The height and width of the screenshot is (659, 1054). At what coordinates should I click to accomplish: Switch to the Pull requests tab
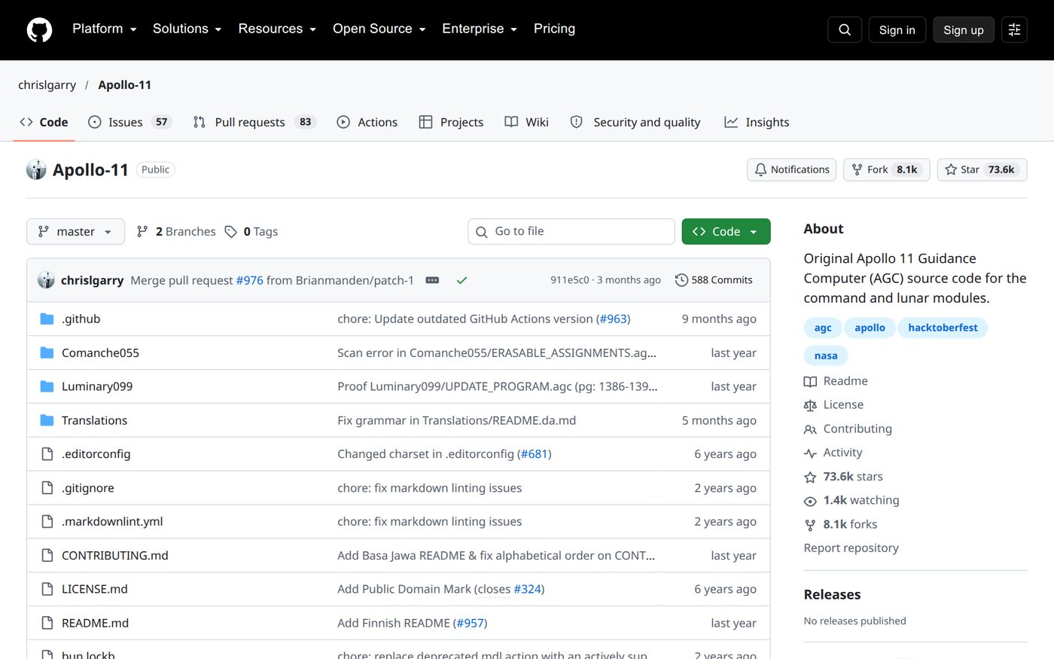click(x=254, y=122)
